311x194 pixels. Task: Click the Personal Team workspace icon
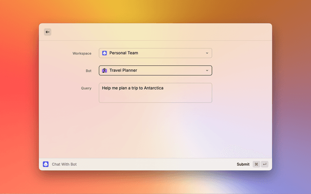coord(104,53)
